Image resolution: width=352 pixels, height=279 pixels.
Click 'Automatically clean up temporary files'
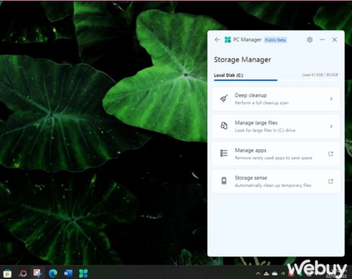[x=273, y=185]
